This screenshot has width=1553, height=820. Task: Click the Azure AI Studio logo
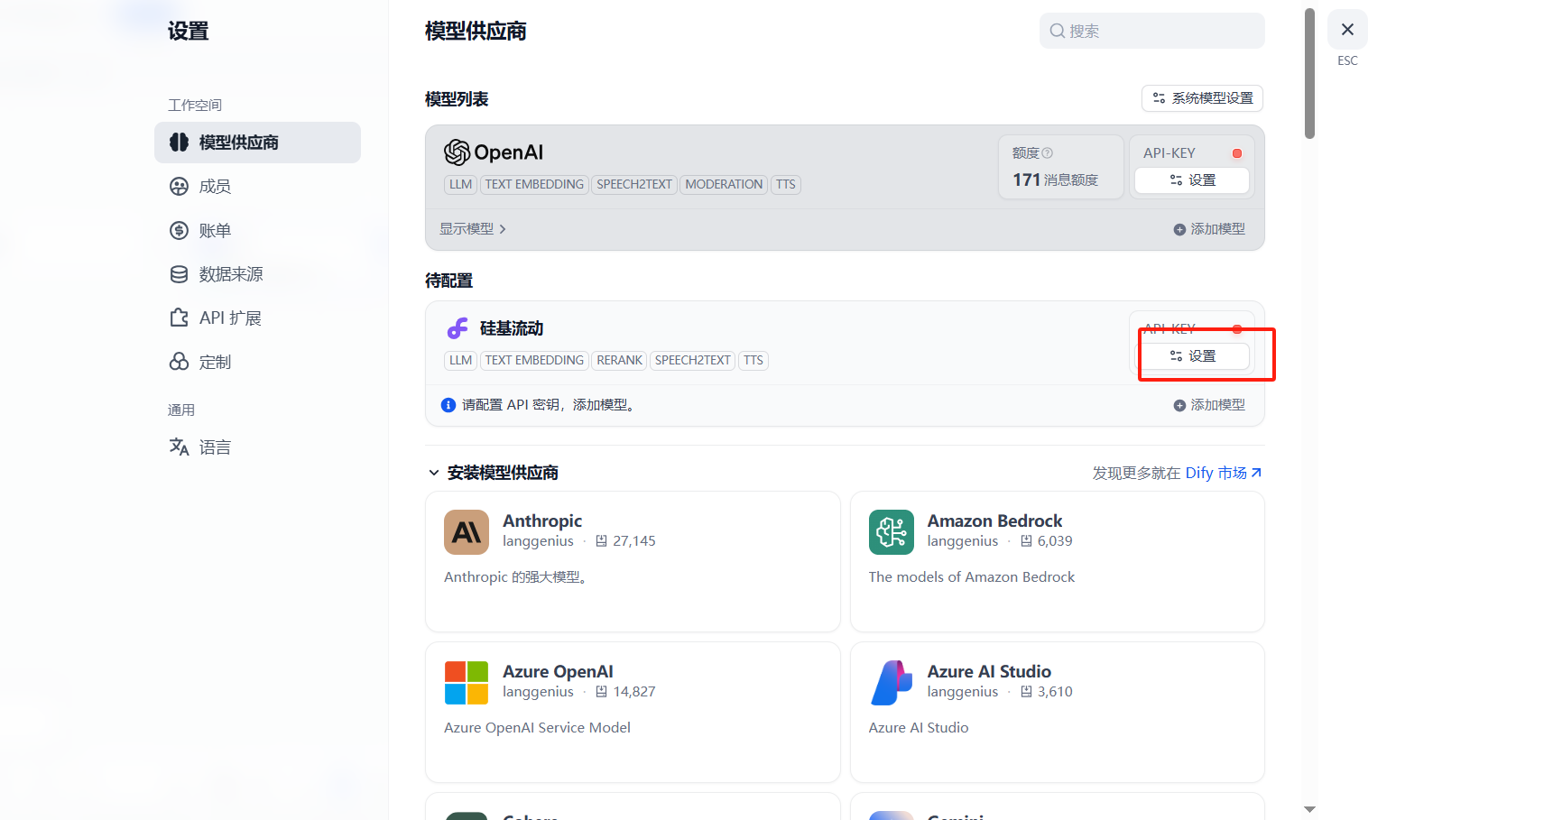[x=892, y=683]
